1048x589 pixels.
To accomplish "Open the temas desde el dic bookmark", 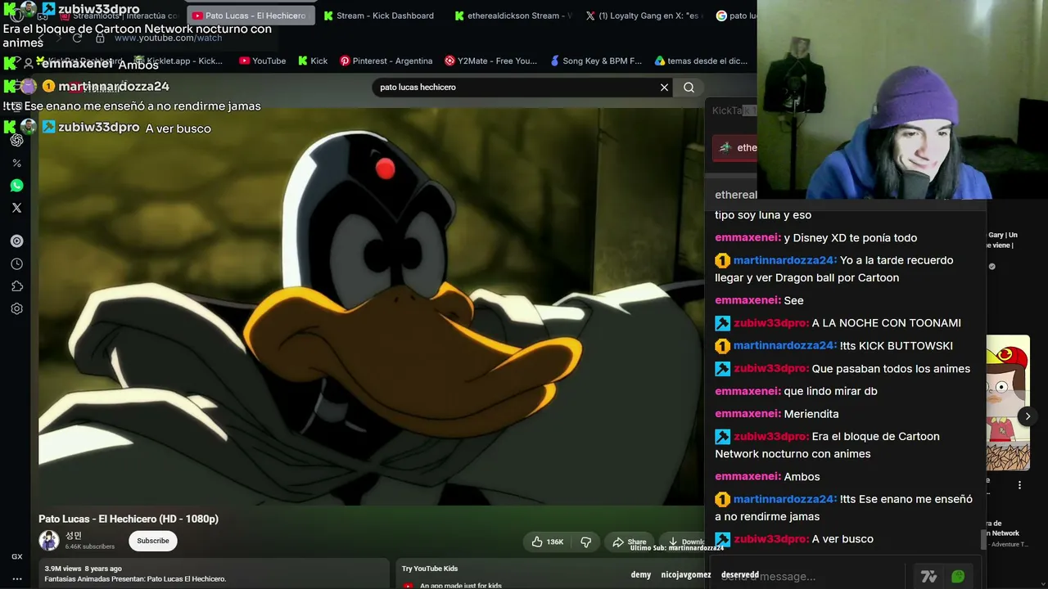I will pyautogui.click(x=700, y=61).
